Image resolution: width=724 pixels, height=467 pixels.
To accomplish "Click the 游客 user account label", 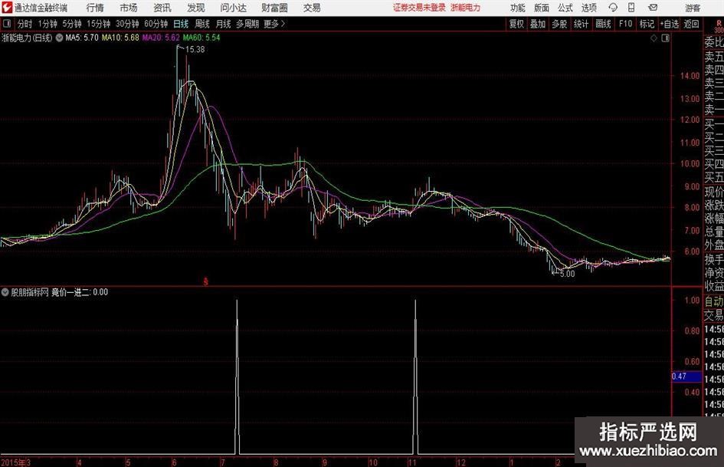I will 693,8.
